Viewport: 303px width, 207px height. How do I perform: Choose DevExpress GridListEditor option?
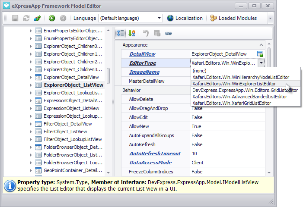click(x=246, y=90)
